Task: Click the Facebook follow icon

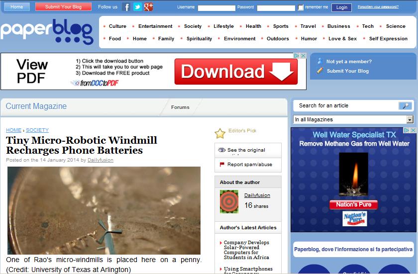Action: [126, 7]
